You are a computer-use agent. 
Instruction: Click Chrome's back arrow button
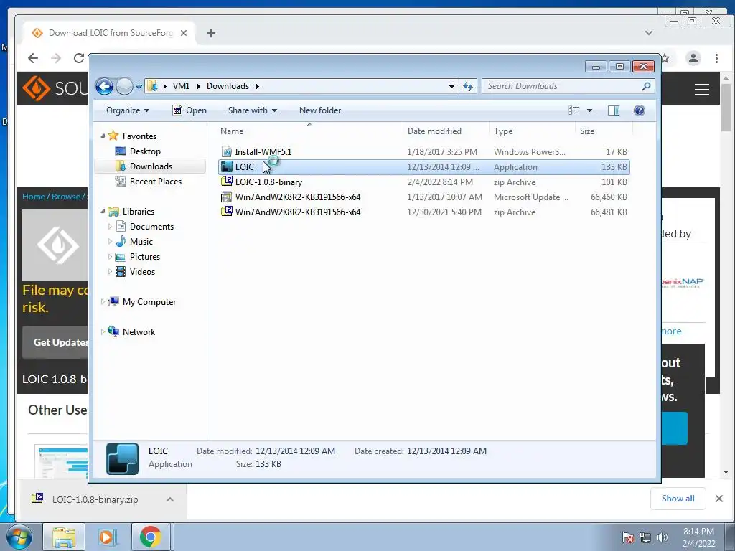click(33, 58)
